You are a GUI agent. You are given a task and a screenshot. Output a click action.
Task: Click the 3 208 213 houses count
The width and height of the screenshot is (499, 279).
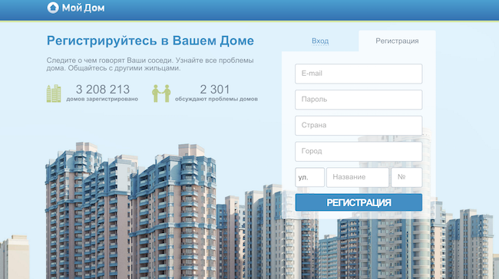102,89
